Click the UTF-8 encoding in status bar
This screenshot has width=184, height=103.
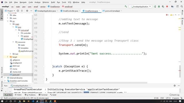168,98
